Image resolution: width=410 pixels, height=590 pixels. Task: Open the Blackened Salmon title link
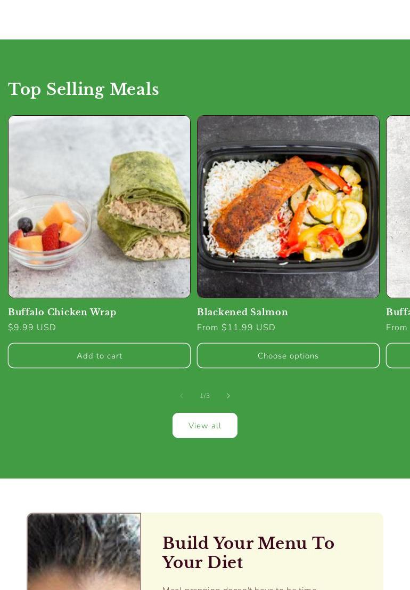point(243,312)
